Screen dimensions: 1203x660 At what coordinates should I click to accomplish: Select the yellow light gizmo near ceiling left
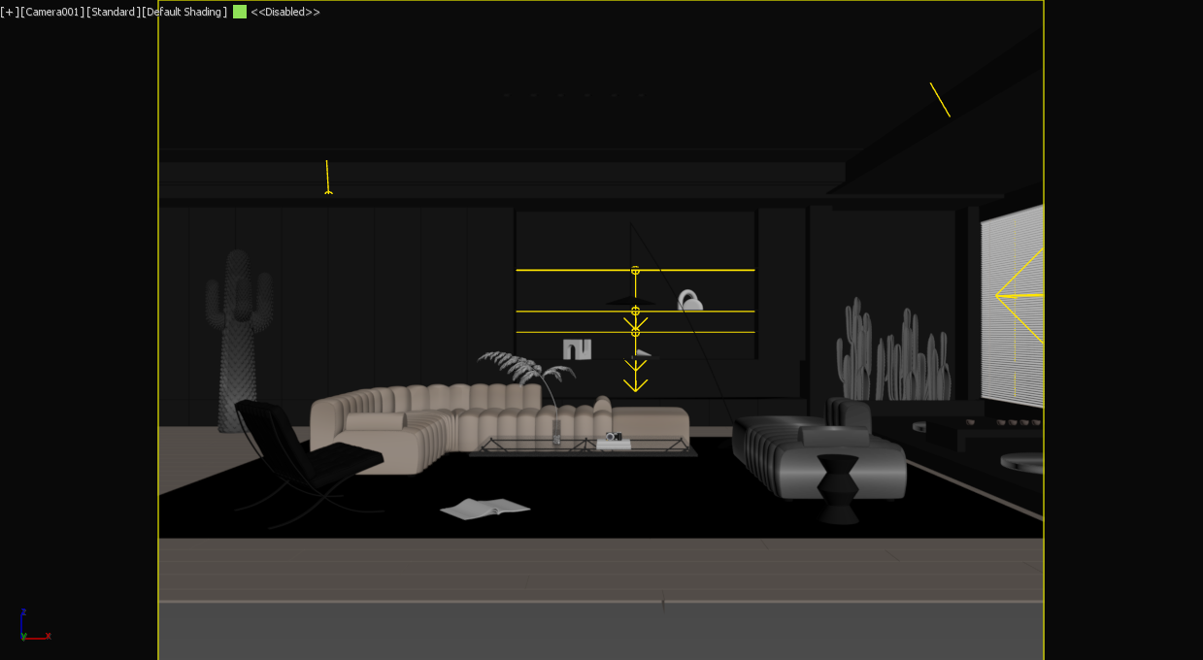click(x=327, y=178)
